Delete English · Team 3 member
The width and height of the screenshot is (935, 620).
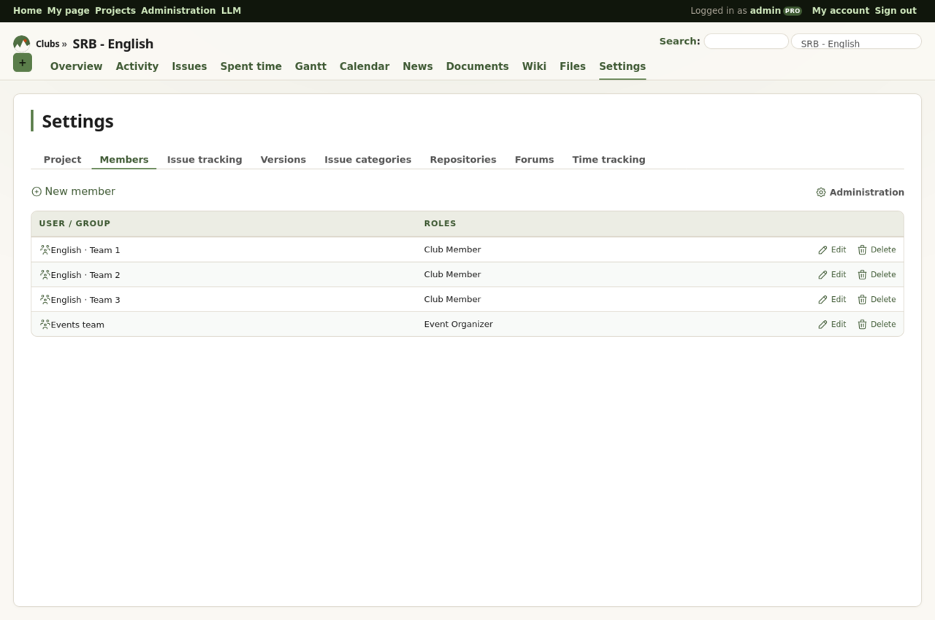(x=877, y=299)
